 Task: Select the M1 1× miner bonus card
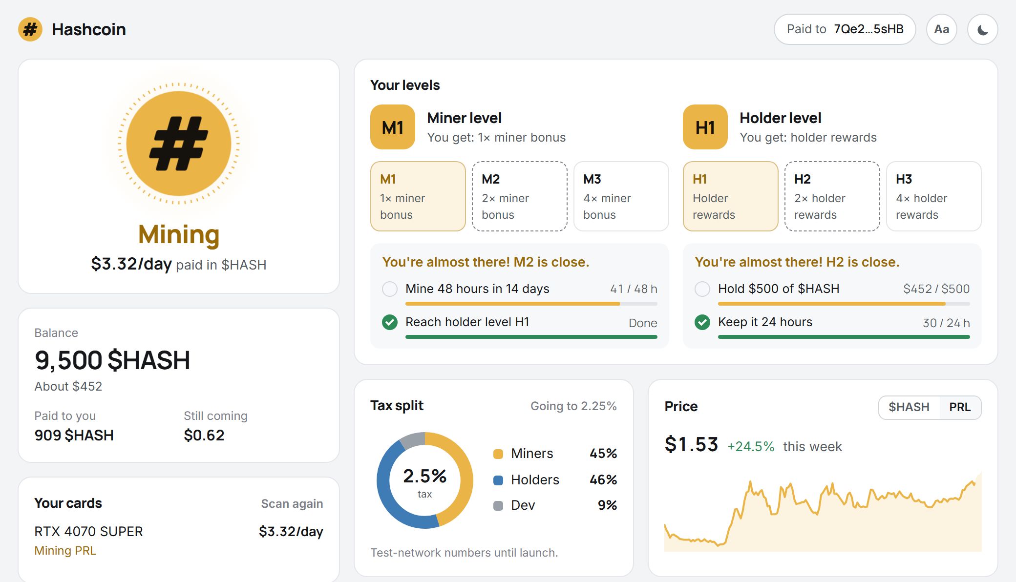pos(418,196)
